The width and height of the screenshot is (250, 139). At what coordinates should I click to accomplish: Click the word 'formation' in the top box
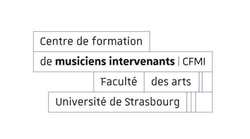coord(117,41)
